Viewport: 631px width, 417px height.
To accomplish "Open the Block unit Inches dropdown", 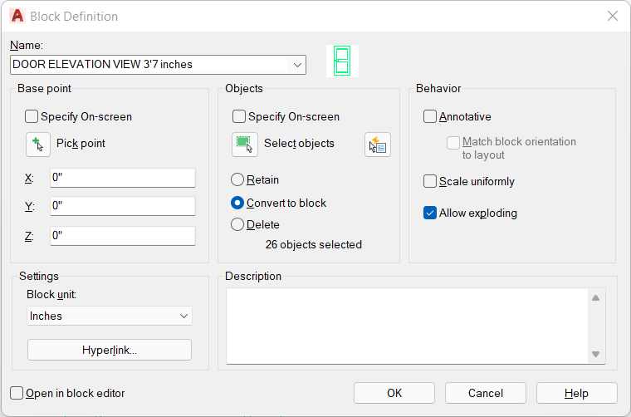I will 110,316.
